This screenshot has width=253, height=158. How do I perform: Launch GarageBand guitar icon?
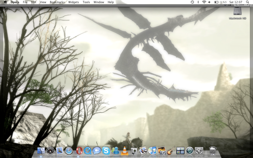click(171, 151)
